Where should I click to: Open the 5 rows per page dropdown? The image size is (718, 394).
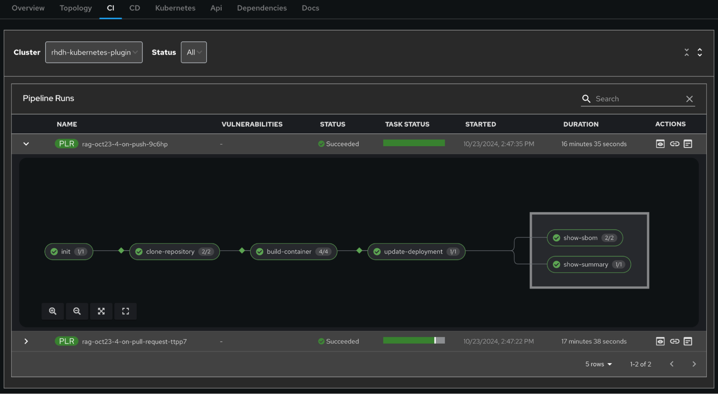(x=598, y=364)
